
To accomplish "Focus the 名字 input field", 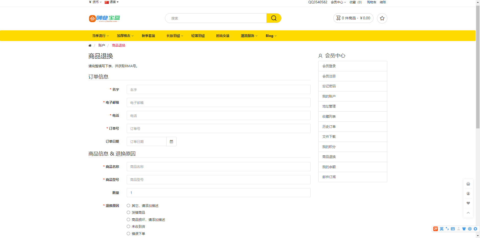I will click(x=219, y=89).
